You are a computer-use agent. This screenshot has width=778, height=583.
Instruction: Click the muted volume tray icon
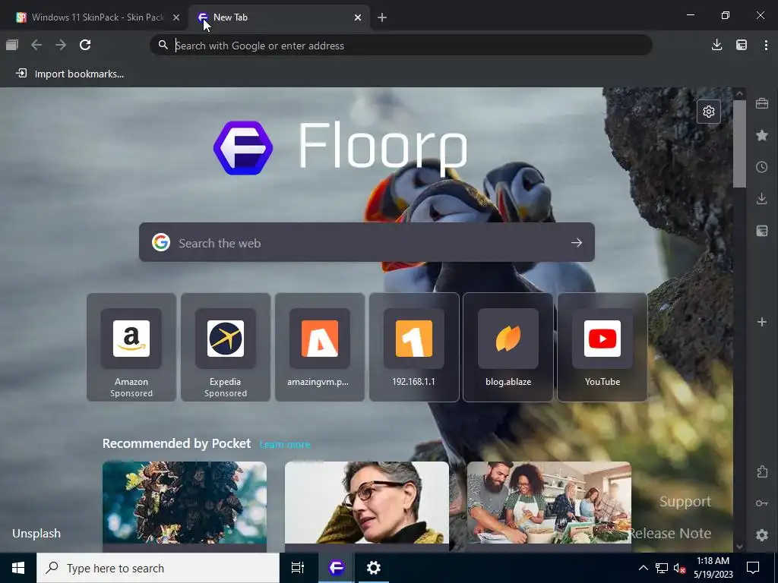[680, 568]
